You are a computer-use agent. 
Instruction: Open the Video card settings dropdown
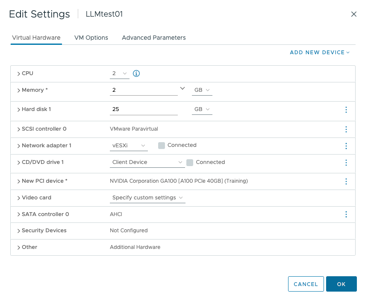(147, 198)
